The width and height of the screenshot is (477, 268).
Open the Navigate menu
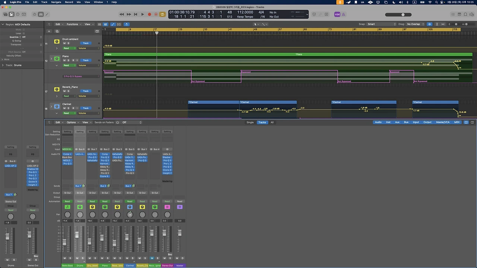[x=56, y=2]
